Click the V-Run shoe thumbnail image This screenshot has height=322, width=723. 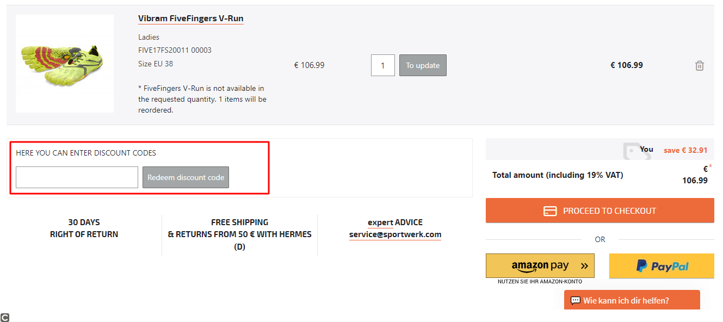tap(65, 64)
